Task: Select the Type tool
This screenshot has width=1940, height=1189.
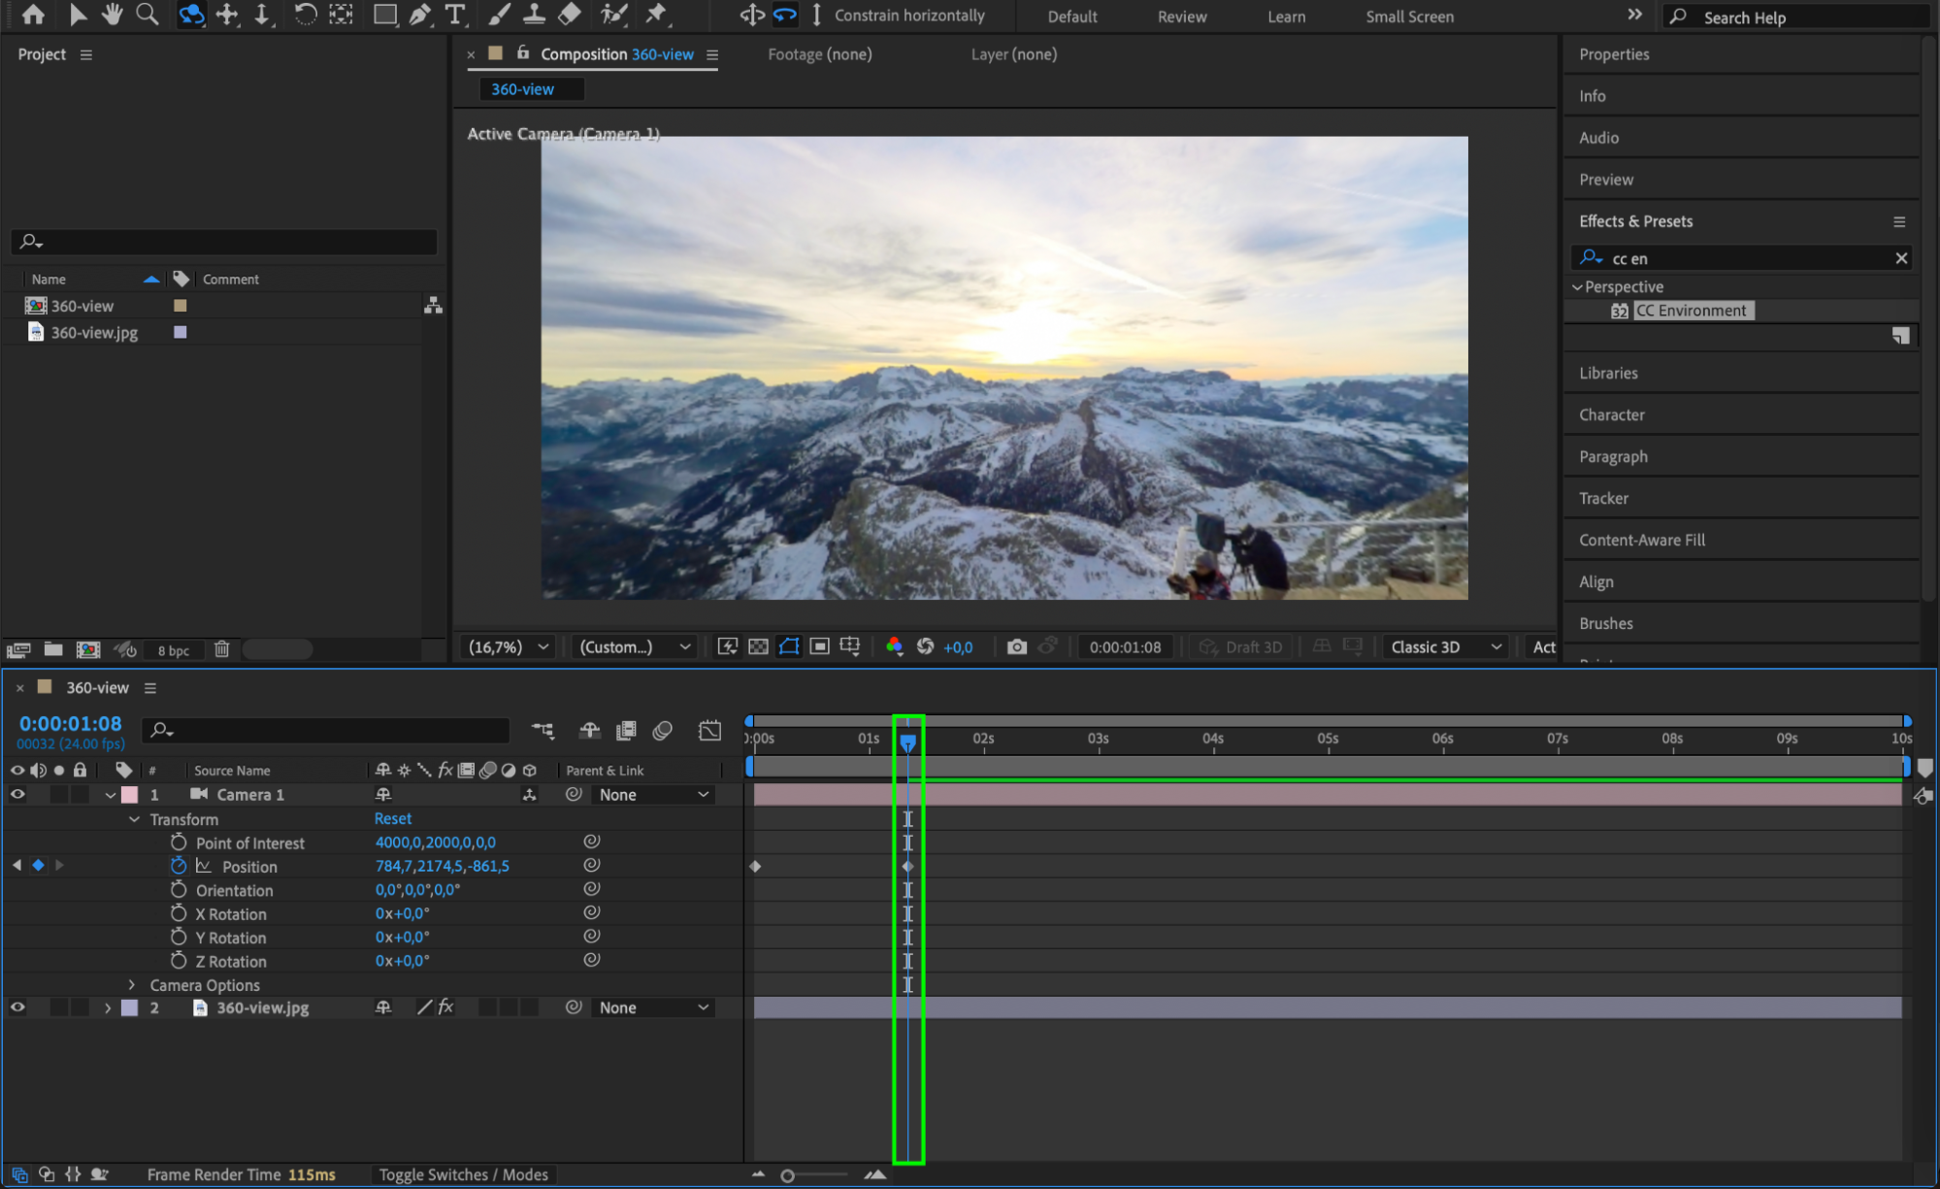Action: click(x=455, y=15)
